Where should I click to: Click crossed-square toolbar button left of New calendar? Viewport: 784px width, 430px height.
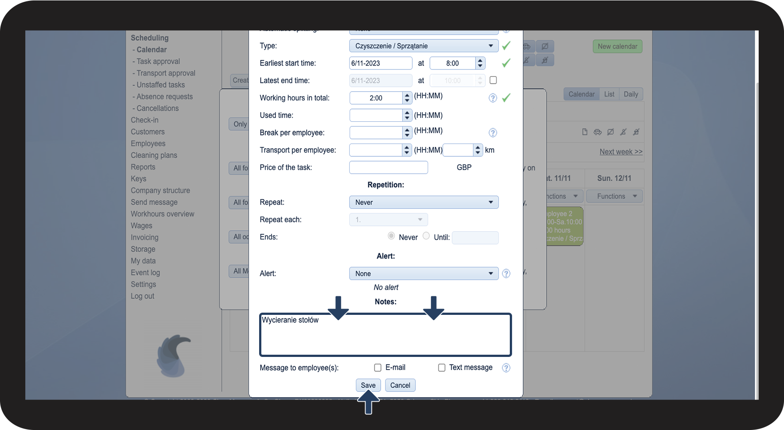click(545, 46)
